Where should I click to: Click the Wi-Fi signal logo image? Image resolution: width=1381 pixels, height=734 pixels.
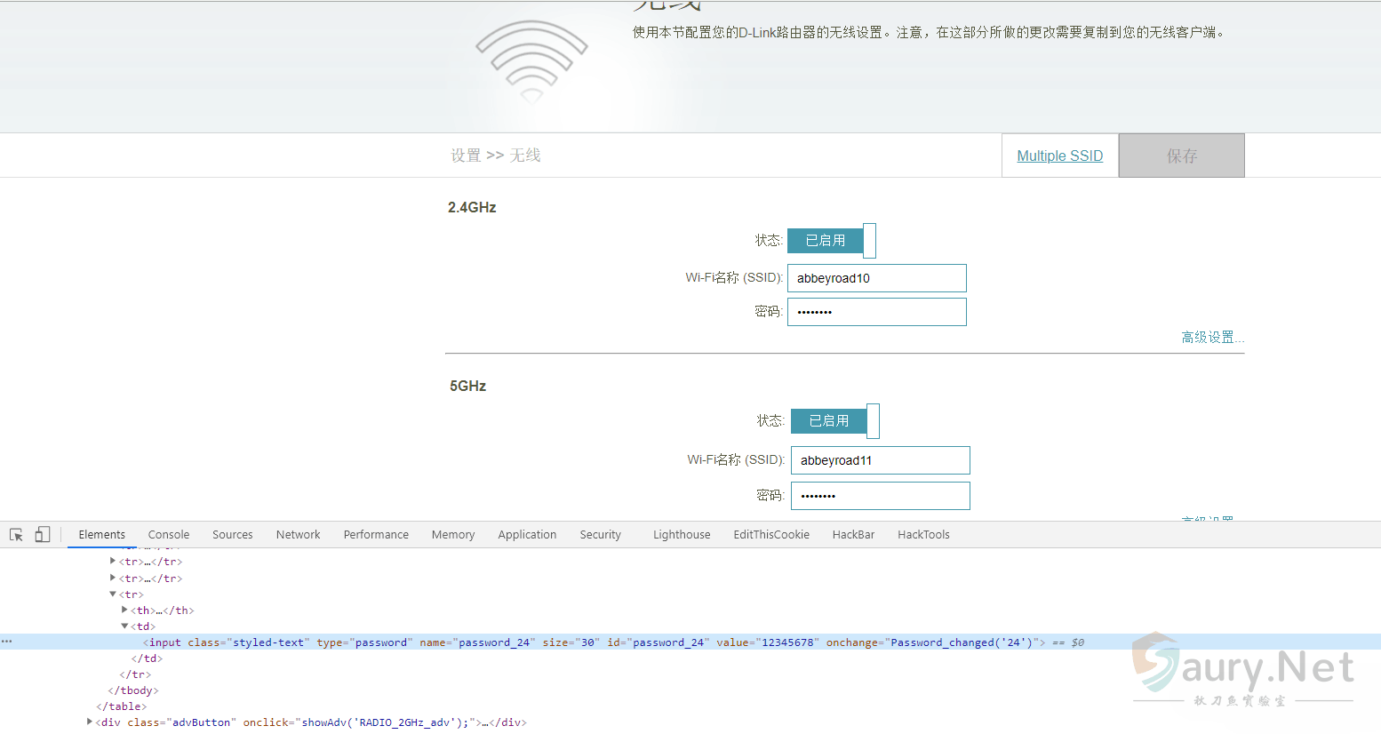click(x=531, y=62)
